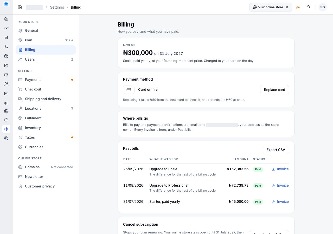Open the Plan settings page
Viewport: 333px width, 234px height.
[x=46, y=40]
